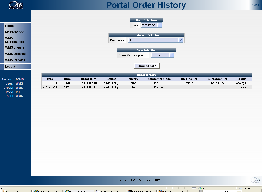This screenshot has width=262, height=192.
Task: Click the Status column header
Action: [x=242, y=79]
